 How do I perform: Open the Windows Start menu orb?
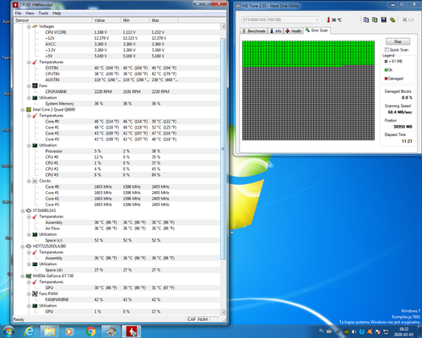pyautogui.click(x=8, y=331)
